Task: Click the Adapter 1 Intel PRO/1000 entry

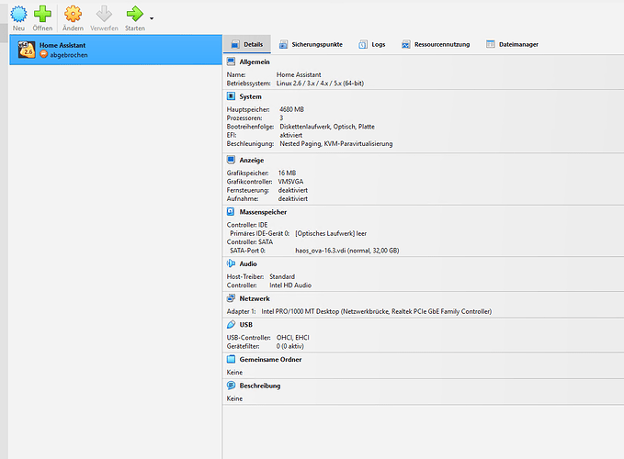Action: coord(377,311)
